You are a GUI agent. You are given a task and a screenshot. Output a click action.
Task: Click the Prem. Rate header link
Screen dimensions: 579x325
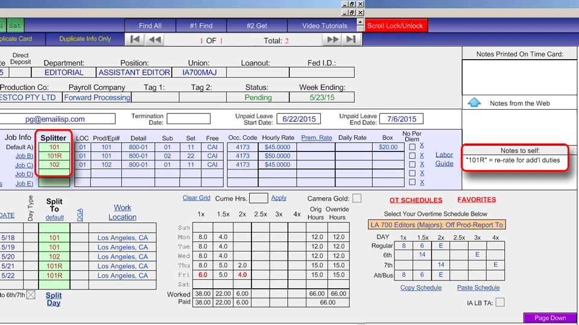pyautogui.click(x=317, y=137)
